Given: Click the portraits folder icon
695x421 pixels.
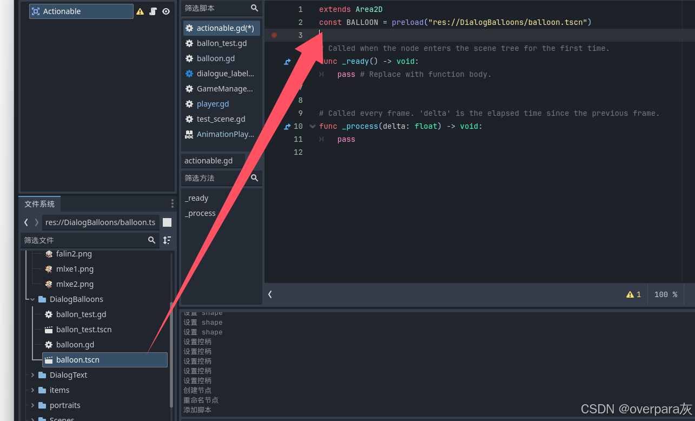Looking at the screenshot, I should pyautogui.click(x=42, y=405).
